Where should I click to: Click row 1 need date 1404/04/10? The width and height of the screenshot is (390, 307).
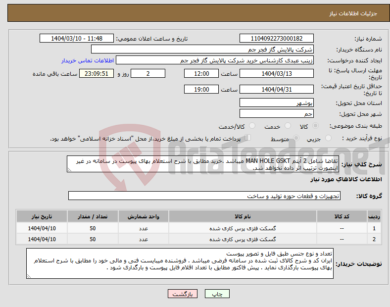pos(42,228)
